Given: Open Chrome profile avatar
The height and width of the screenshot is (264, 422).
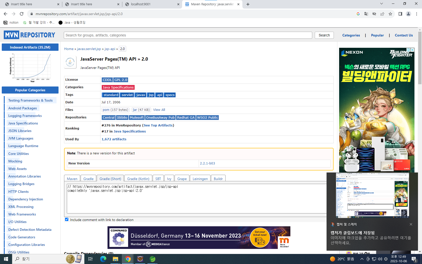Looking at the screenshot, I should click(x=408, y=14).
